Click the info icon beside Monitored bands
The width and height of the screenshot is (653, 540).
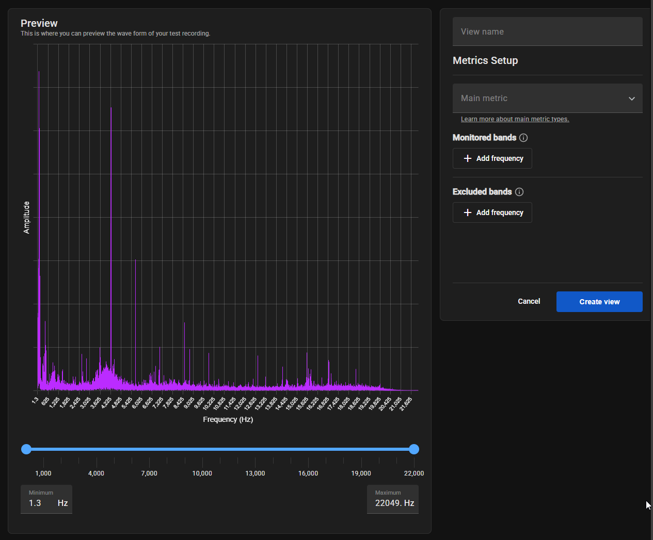tap(523, 138)
